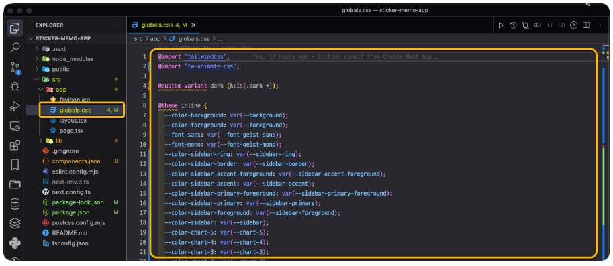613x266 pixels.
Task: Open file history clock icon in editor toolbar
Action: (513, 25)
